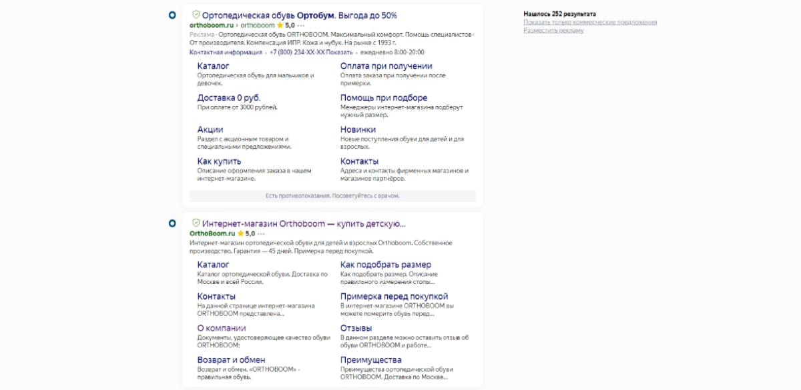Click description 'В данном разделе можно оставить отзыв'
801x390 pixels.
click(405, 341)
